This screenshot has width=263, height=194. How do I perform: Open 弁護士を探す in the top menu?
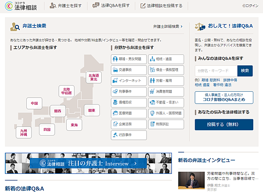coord(66,6)
